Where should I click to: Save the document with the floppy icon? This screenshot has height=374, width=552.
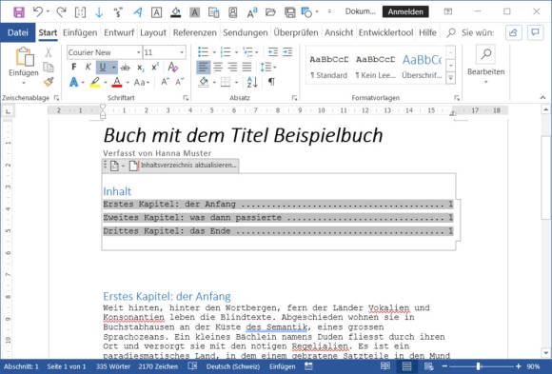pos(19,12)
